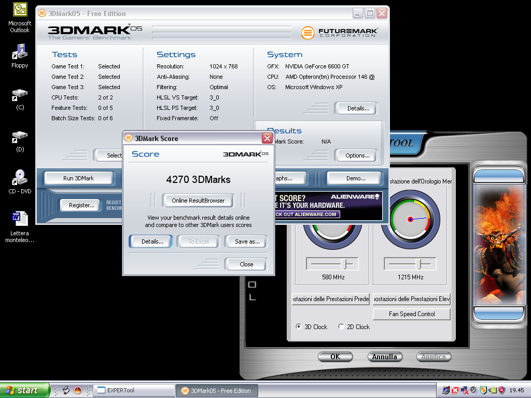
Task: Click the Run 3DMark button
Action: (x=79, y=178)
